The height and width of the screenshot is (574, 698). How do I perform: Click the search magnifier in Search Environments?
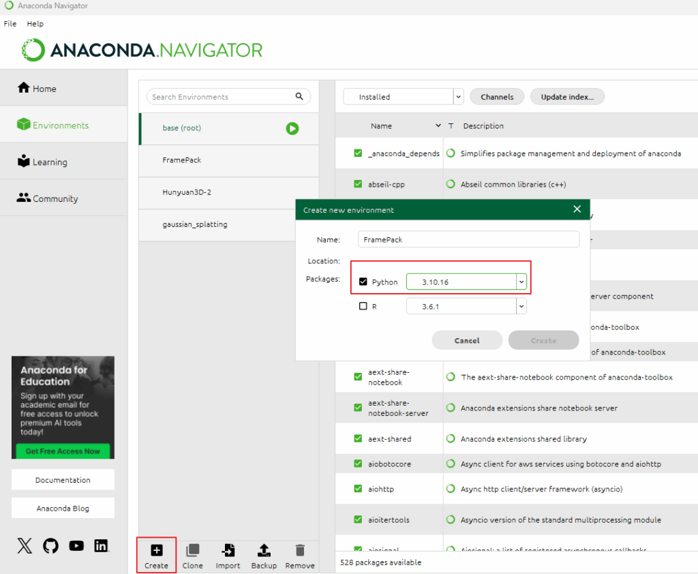point(299,96)
